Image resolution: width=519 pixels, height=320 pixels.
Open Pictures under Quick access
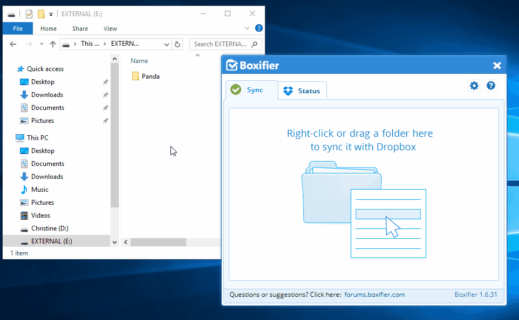[x=43, y=120]
